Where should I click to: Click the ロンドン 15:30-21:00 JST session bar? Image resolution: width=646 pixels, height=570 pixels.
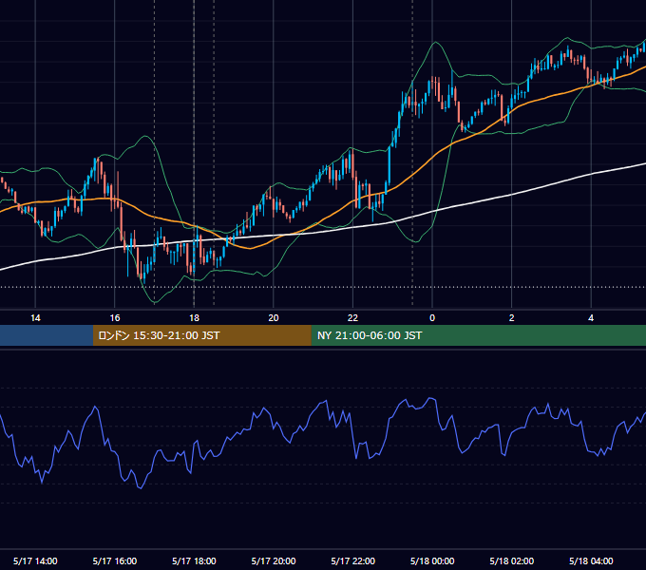click(x=201, y=335)
